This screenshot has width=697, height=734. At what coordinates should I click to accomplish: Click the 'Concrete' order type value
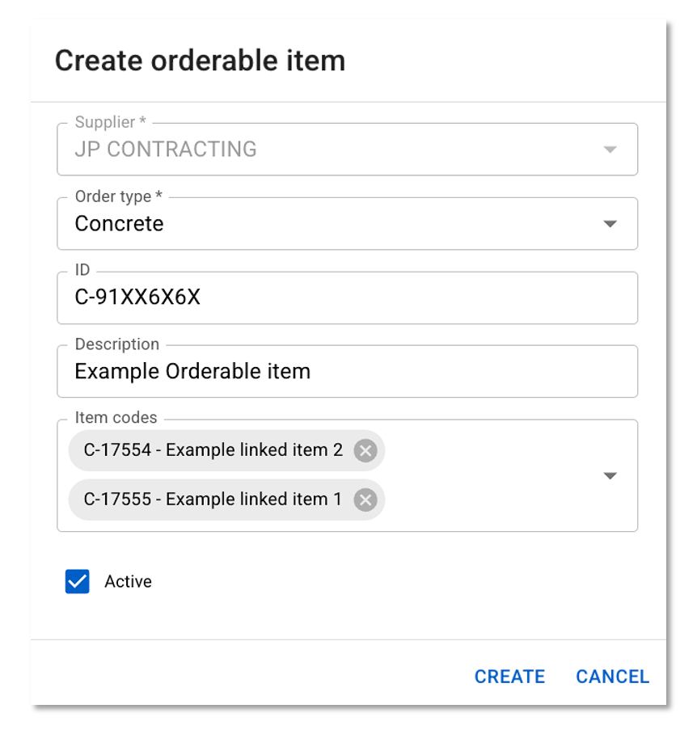click(x=120, y=224)
